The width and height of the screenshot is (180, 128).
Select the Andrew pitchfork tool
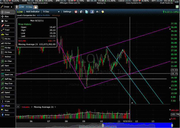pyautogui.click(x=8, y=57)
